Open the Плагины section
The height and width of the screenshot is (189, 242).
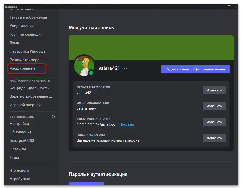click(18, 149)
